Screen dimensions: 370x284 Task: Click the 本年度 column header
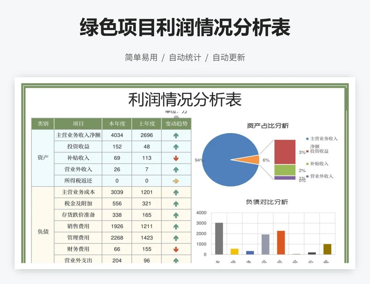coord(117,124)
